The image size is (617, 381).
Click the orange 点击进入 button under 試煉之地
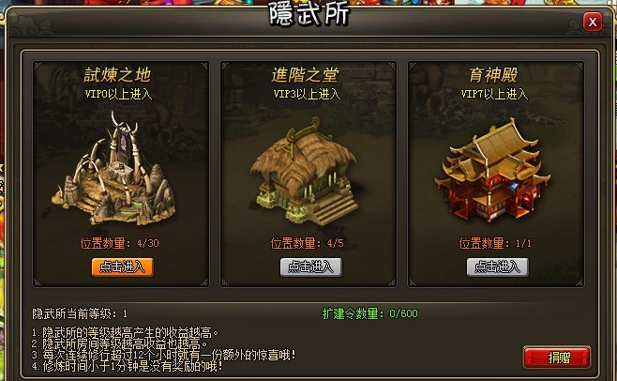(123, 267)
